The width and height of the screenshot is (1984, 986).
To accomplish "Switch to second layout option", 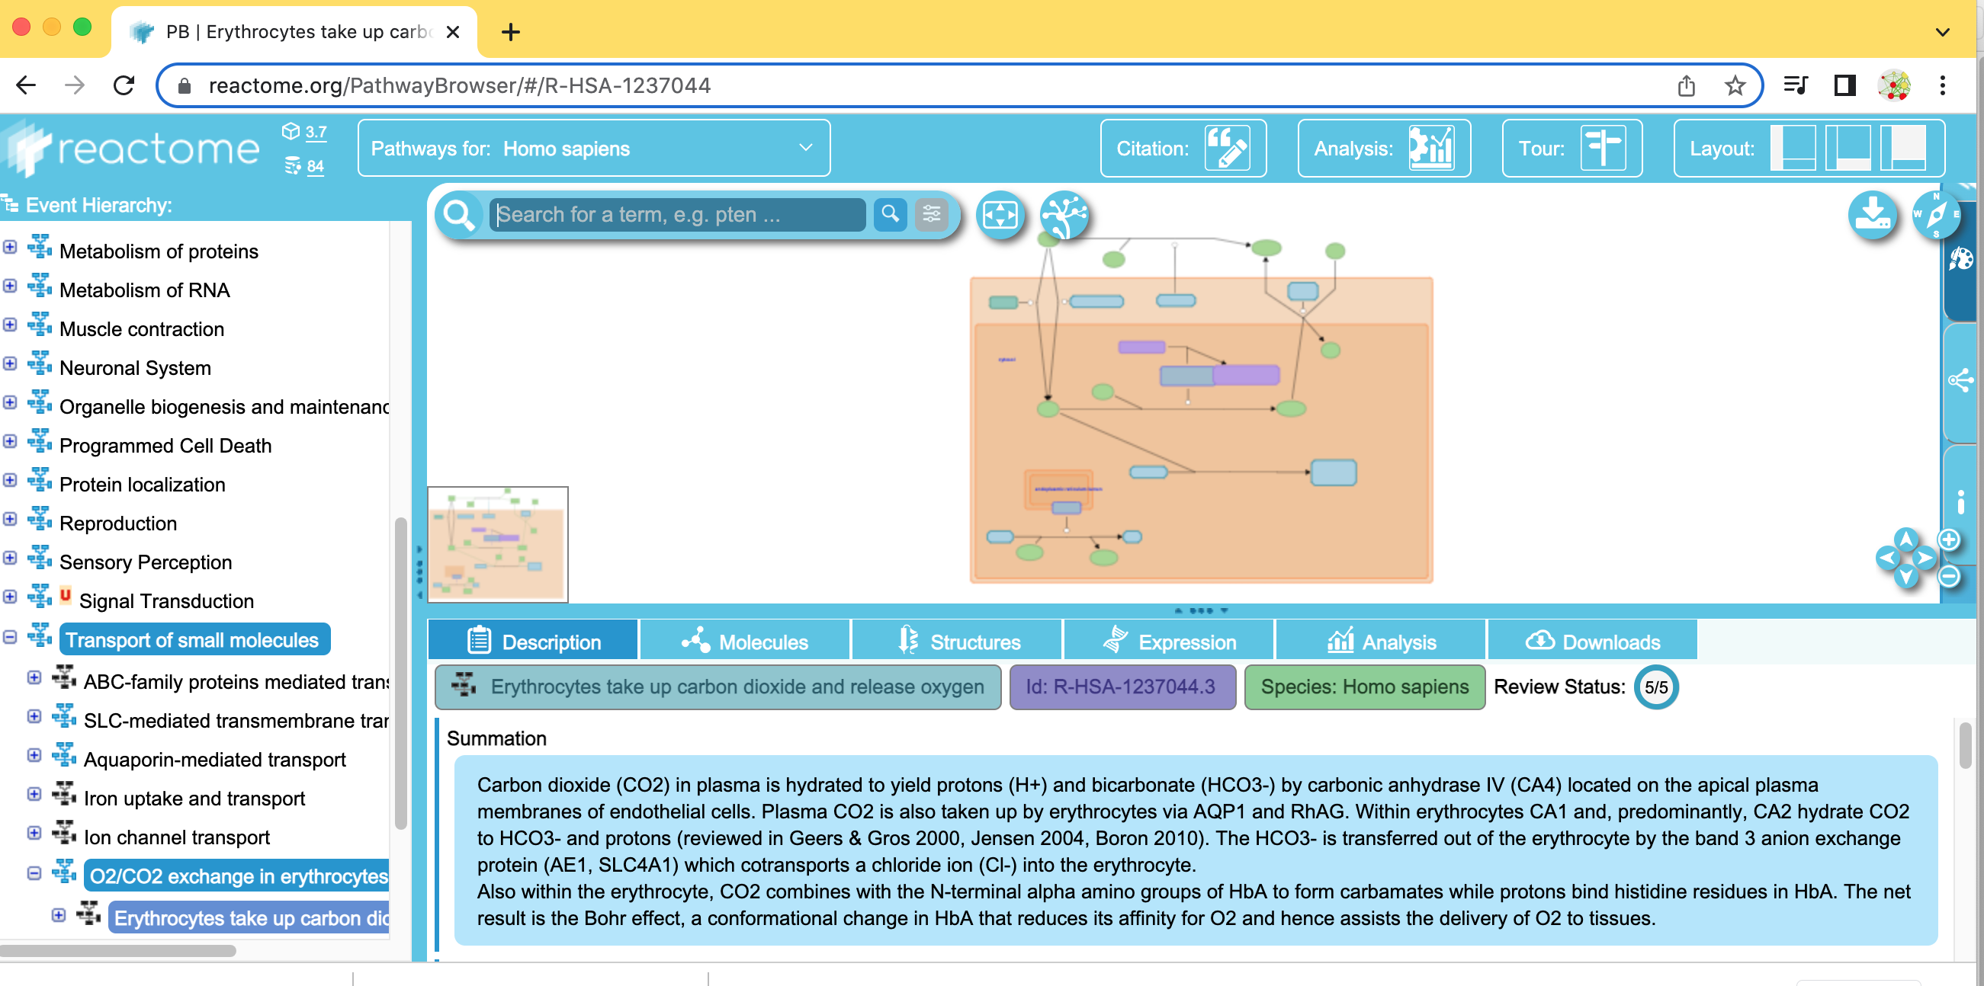I will [x=1848, y=148].
